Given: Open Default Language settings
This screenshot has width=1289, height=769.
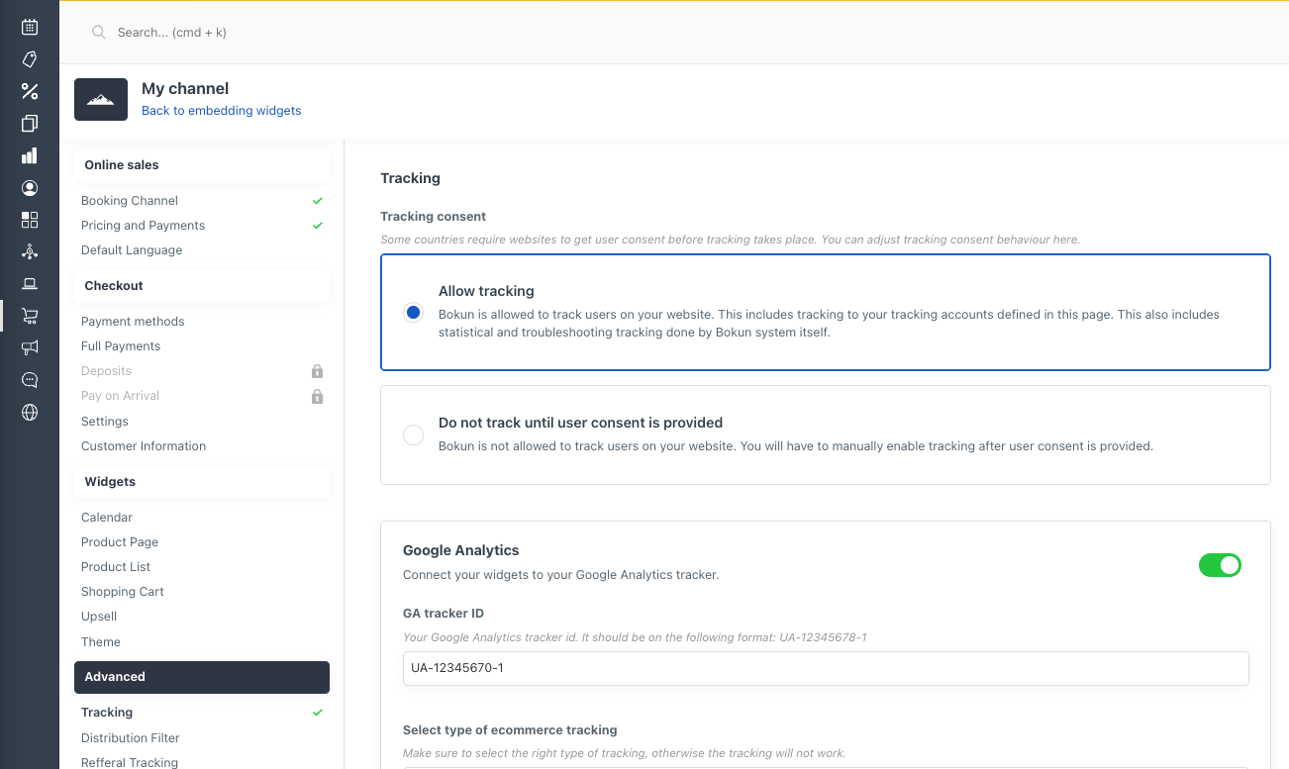Looking at the screenshot, I should click(x=132, y=250).
